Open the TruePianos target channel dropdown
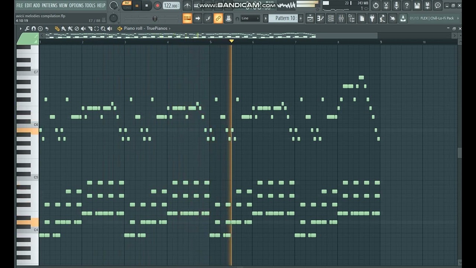This screenshot has height=268, width=476. tap(170, 29)
